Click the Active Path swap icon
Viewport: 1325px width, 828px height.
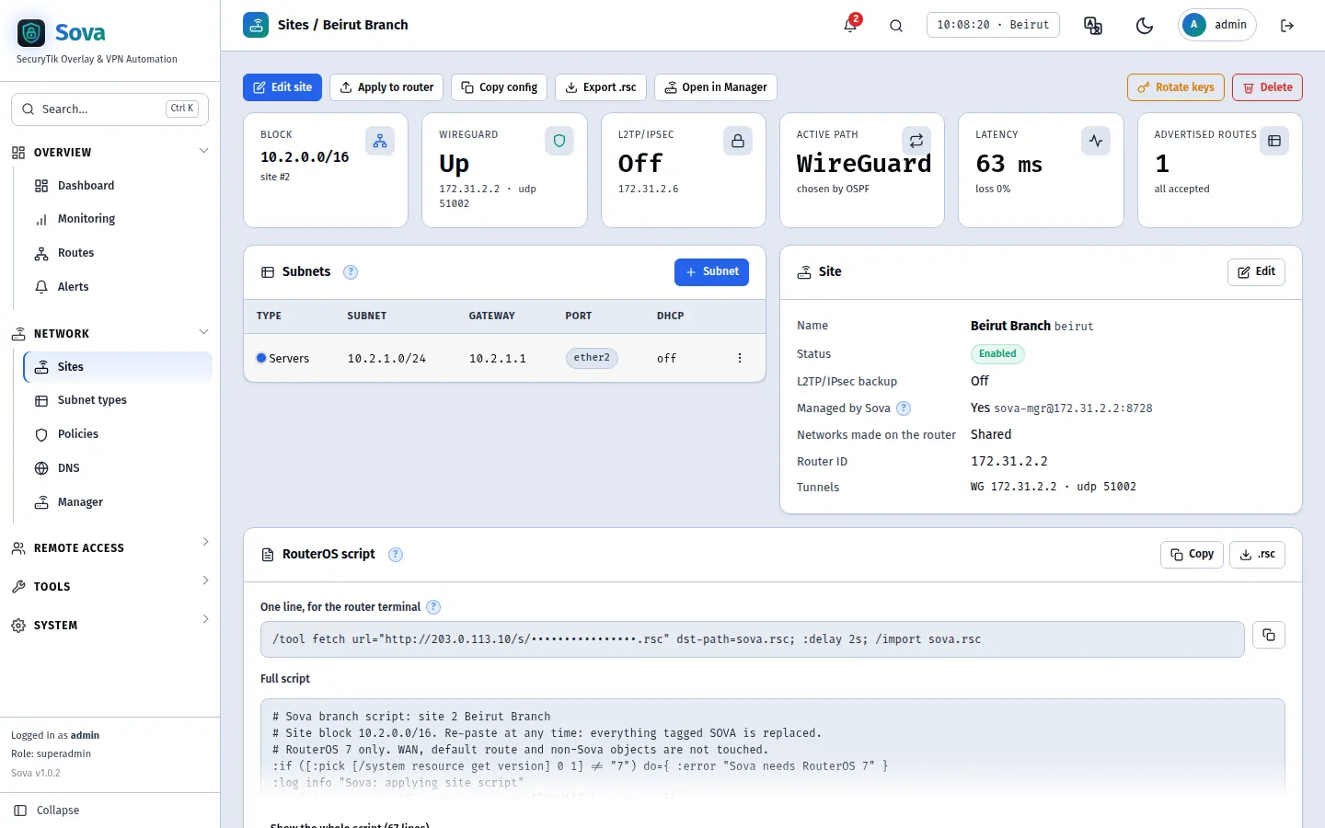tap(916, 141)
